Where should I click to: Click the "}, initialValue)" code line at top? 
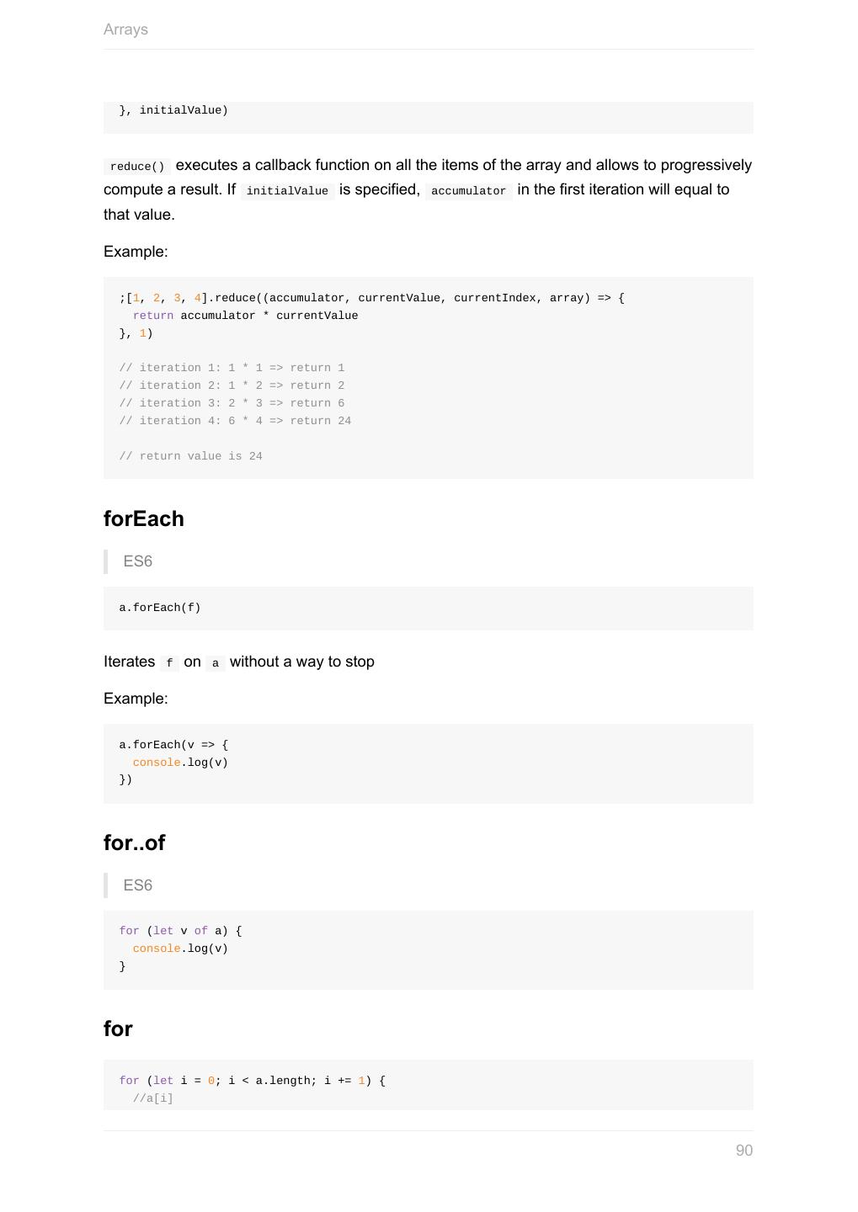click(x=173, y=110)
